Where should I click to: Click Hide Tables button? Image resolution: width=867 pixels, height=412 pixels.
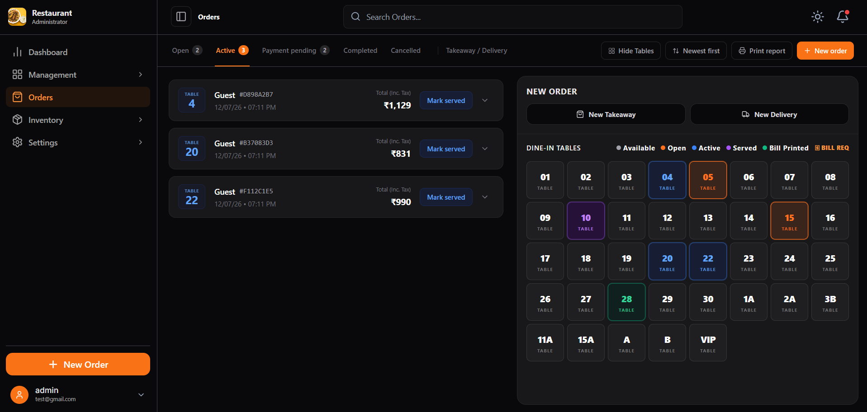631,51
